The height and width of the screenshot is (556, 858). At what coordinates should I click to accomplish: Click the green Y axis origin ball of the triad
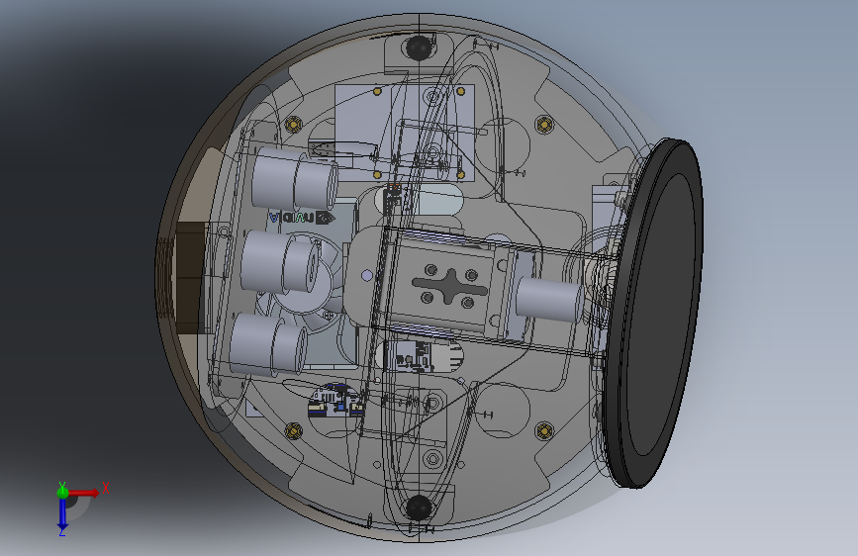[62, 492]
